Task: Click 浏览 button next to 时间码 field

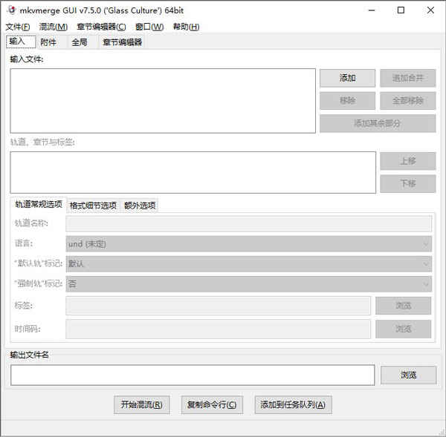Action: point(403,329)
